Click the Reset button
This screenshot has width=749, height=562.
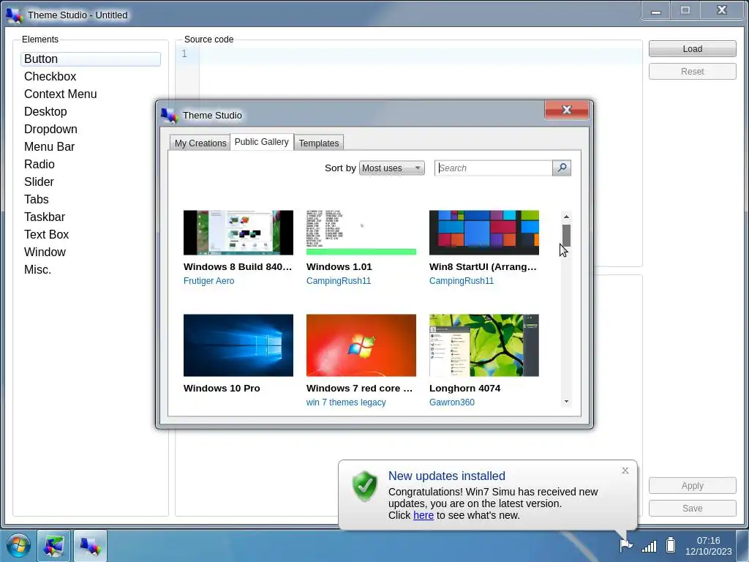coord(692,71)
